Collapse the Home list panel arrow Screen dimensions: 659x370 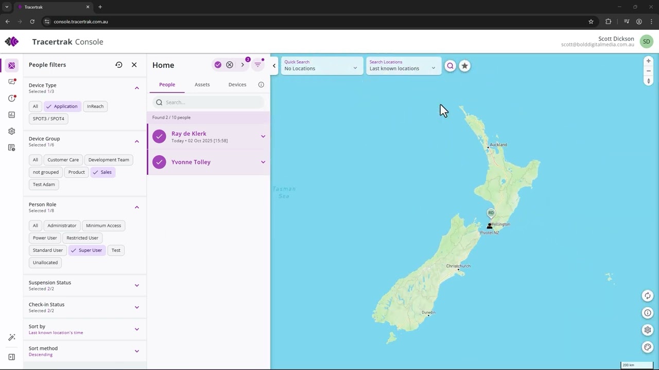(274, 66)
